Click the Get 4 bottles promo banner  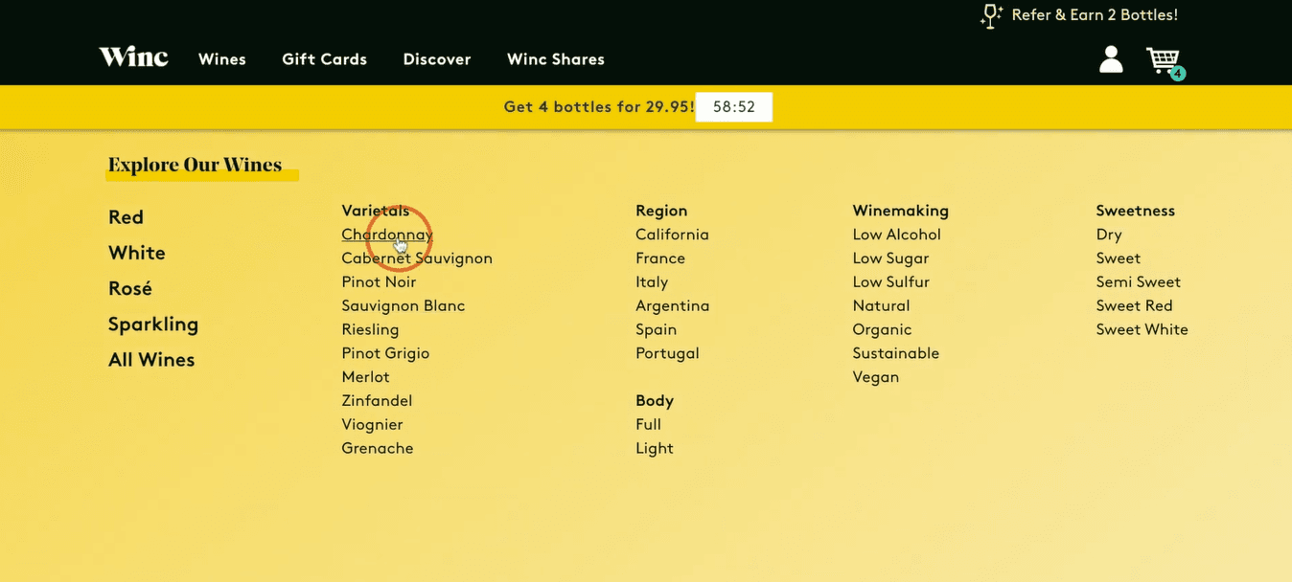click(x=599, y=107)
